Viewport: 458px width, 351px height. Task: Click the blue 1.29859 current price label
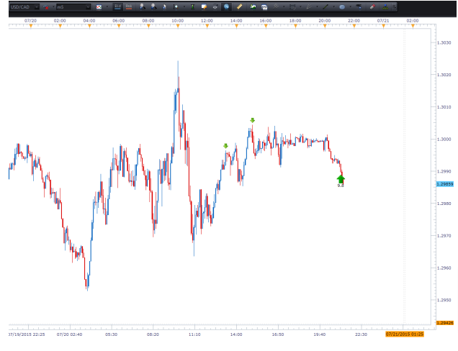point(444,184)
